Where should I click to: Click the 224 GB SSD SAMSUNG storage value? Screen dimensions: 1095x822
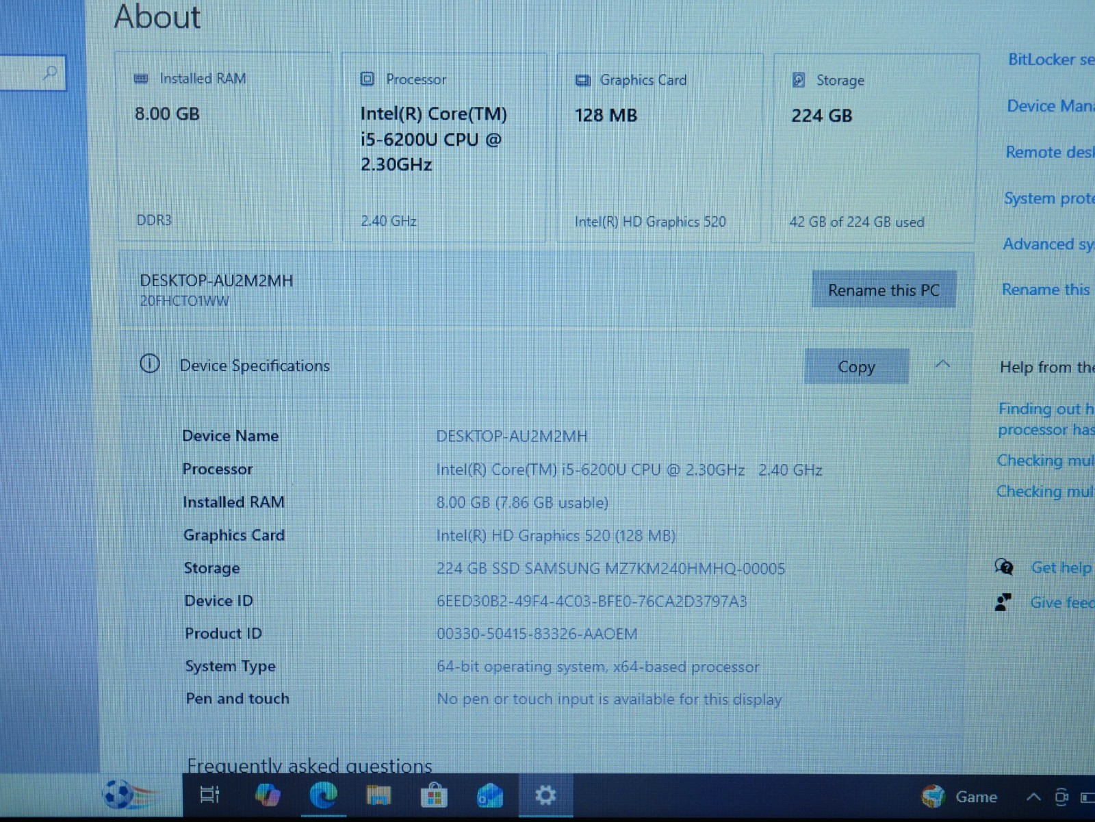[x=610, y=568]
